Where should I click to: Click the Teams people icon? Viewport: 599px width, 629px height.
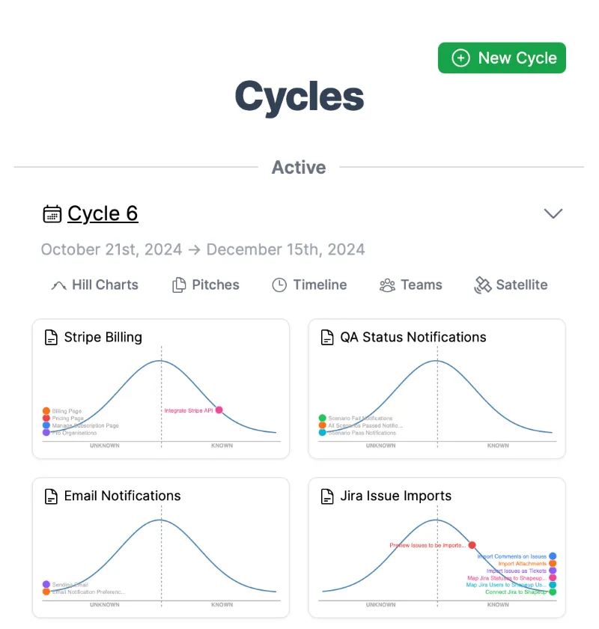point(387,285)
